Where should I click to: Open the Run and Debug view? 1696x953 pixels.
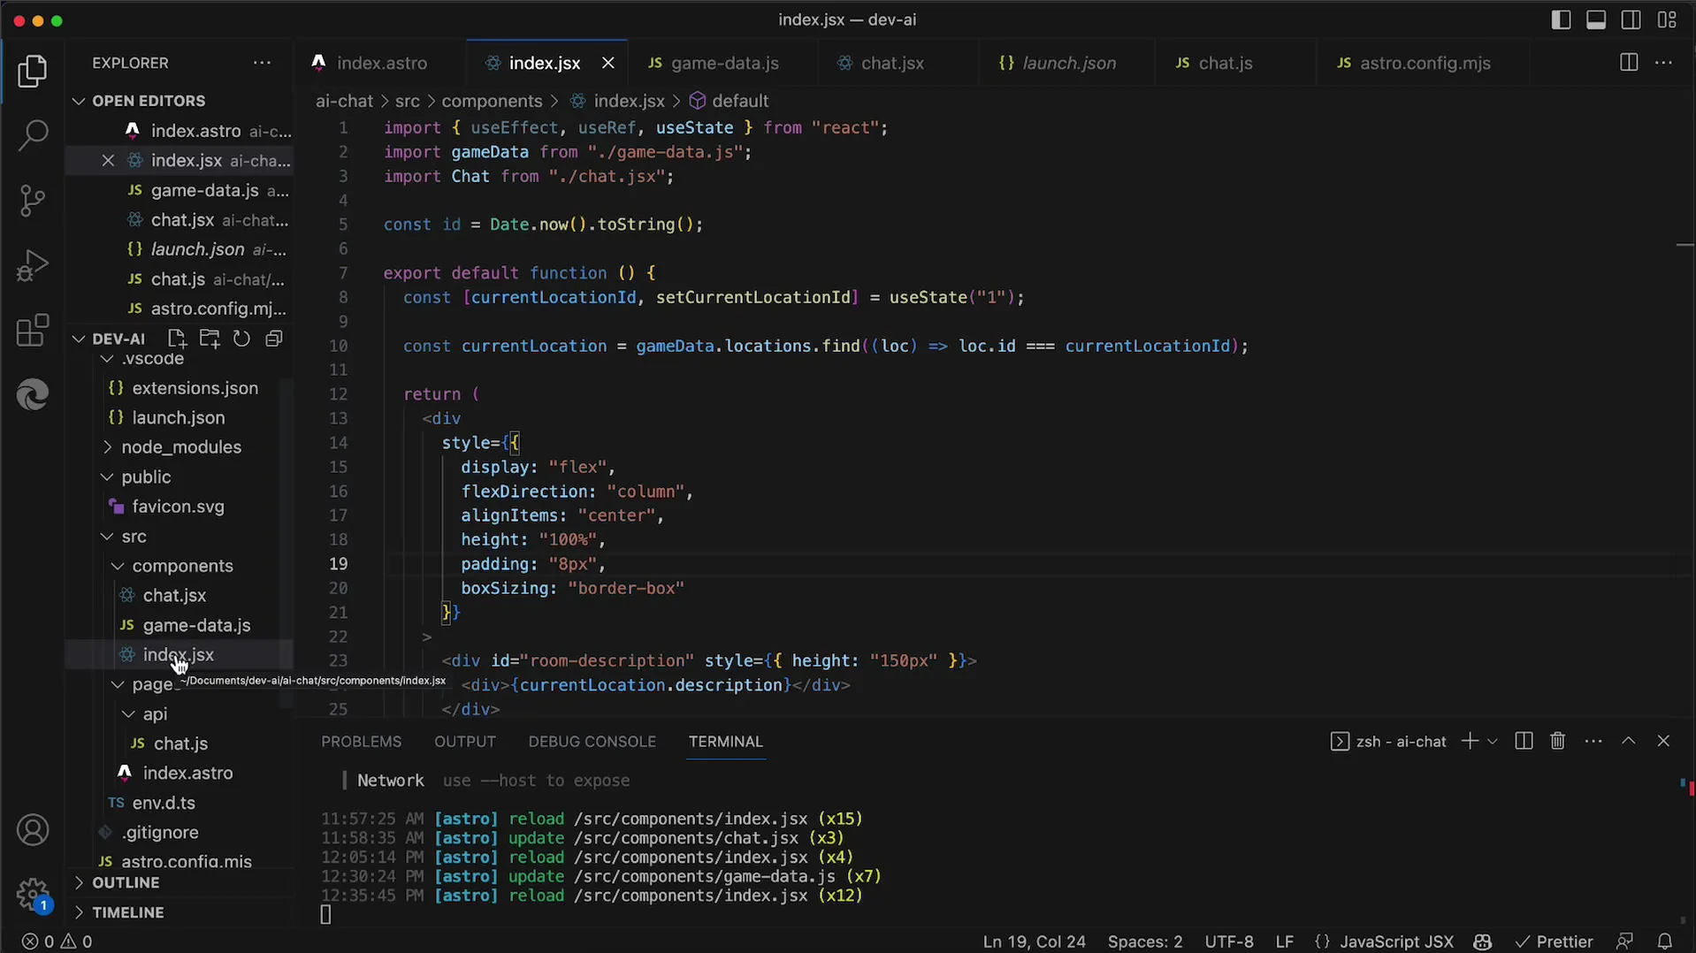[33, 265]
